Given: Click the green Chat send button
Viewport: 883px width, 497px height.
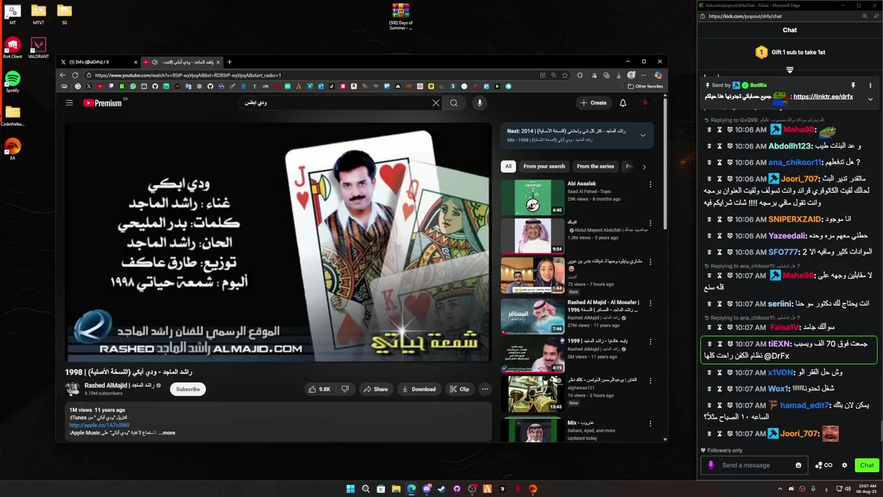Looking at the screenshot, I should click(x=867, y=465).
